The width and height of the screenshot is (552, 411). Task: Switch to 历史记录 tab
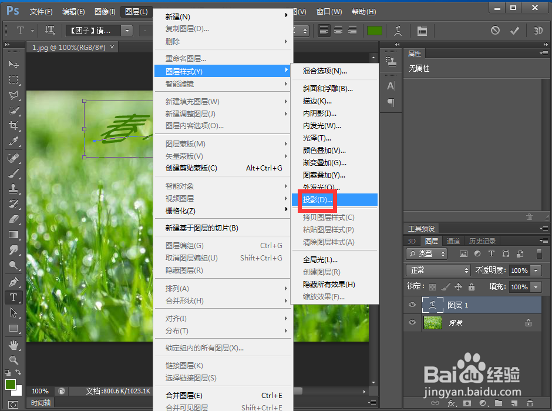coord(482,241)
